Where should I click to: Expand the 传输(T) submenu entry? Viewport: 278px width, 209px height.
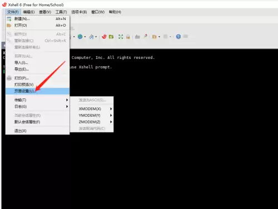point(37,100)
